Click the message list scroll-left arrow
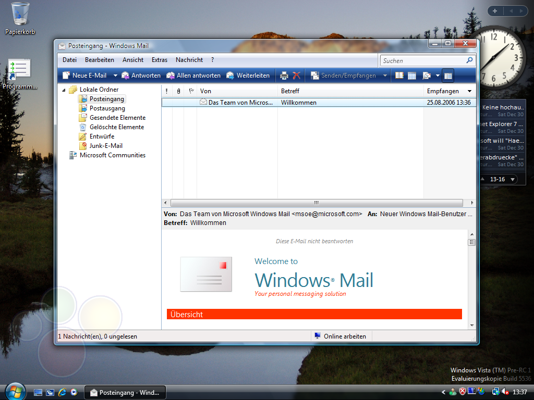 [165, 203]
